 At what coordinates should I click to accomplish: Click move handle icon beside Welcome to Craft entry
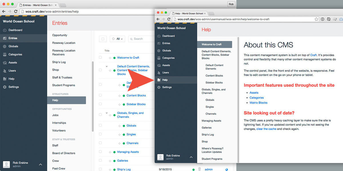click(x=110, y=58)
